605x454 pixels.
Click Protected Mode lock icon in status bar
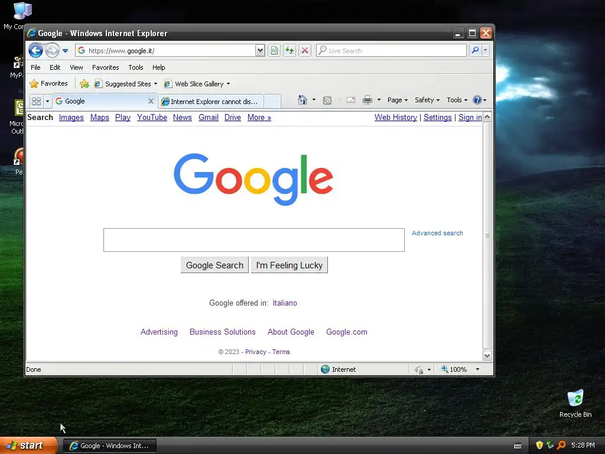419,370
